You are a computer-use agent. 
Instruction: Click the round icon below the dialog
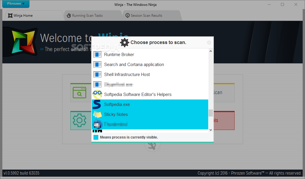(x=152, y=146)
